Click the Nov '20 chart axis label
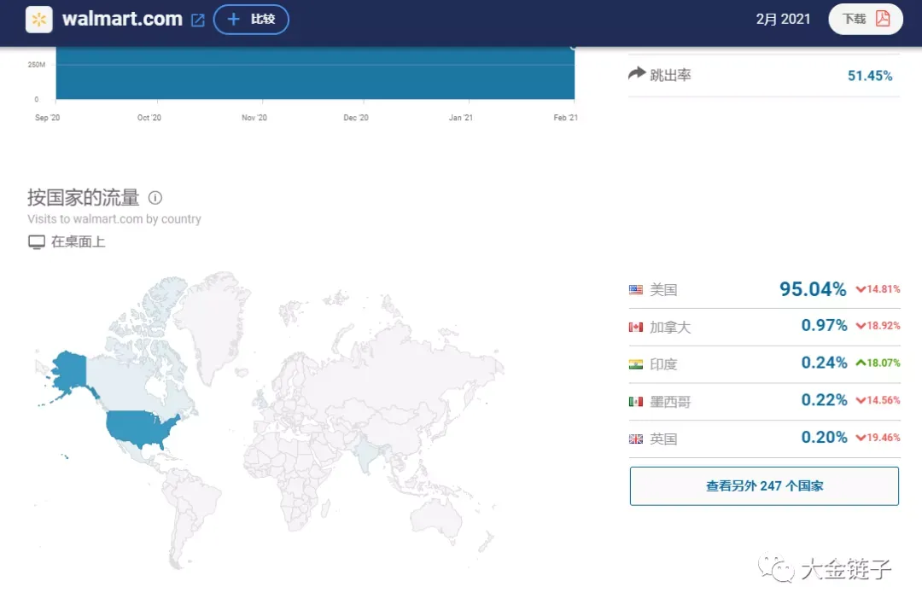The width and height of the screenshot is (922, 610). [x=254, y=118]
